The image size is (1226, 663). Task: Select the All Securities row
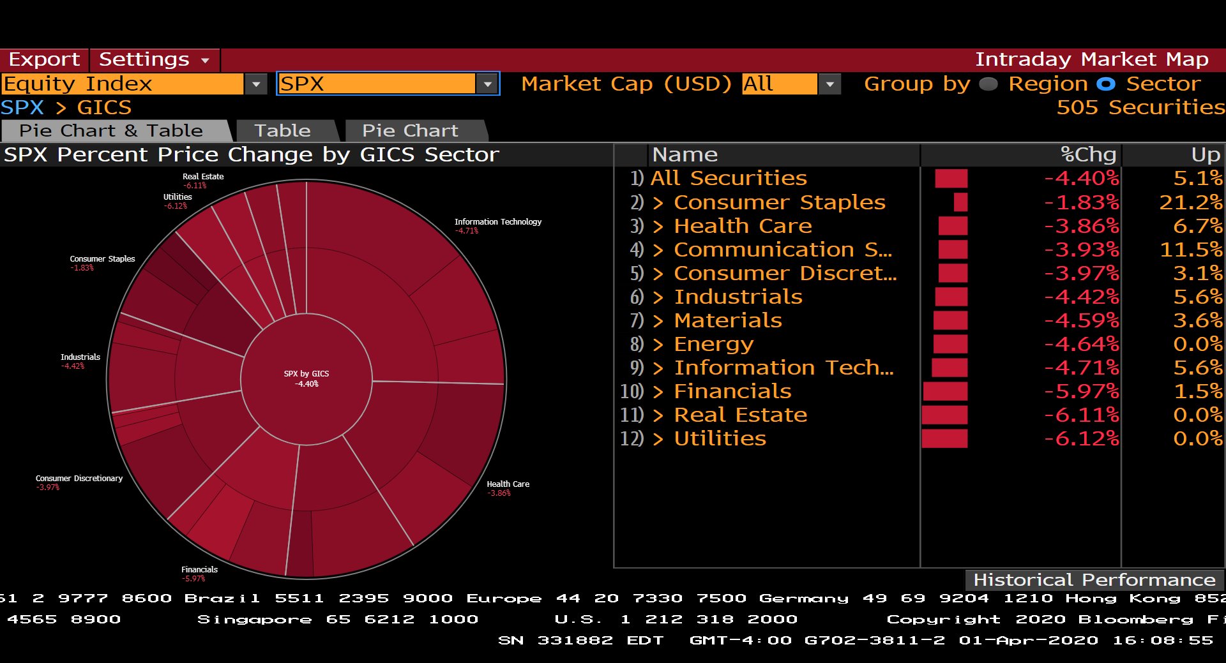(x=728, y=178)
